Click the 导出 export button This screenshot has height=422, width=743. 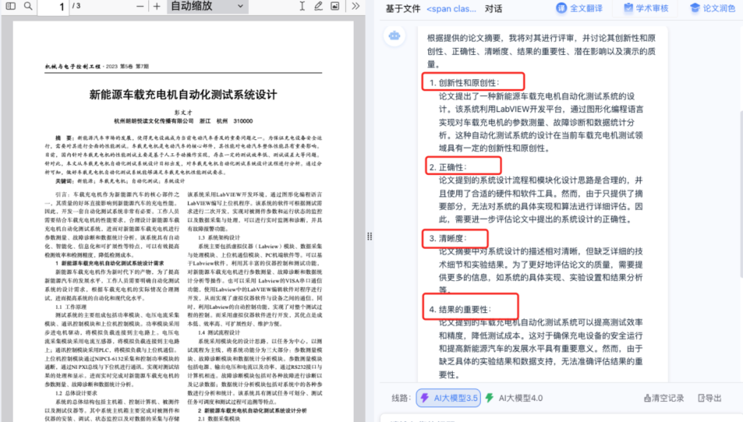point(710,398)
